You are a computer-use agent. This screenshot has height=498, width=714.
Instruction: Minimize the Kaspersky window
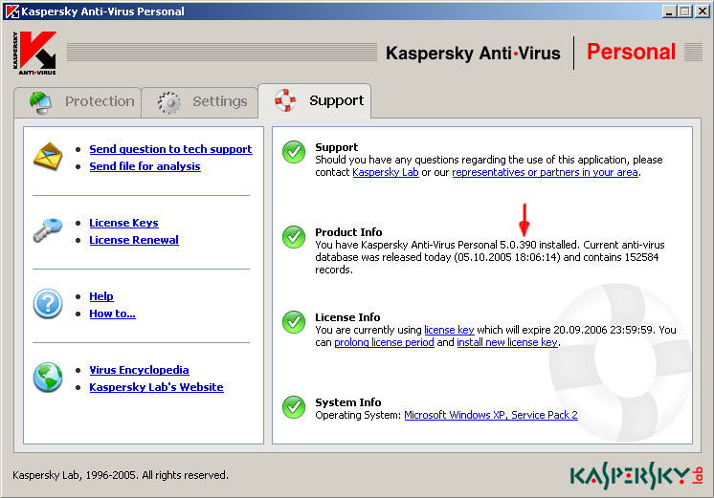coord(668,11)
